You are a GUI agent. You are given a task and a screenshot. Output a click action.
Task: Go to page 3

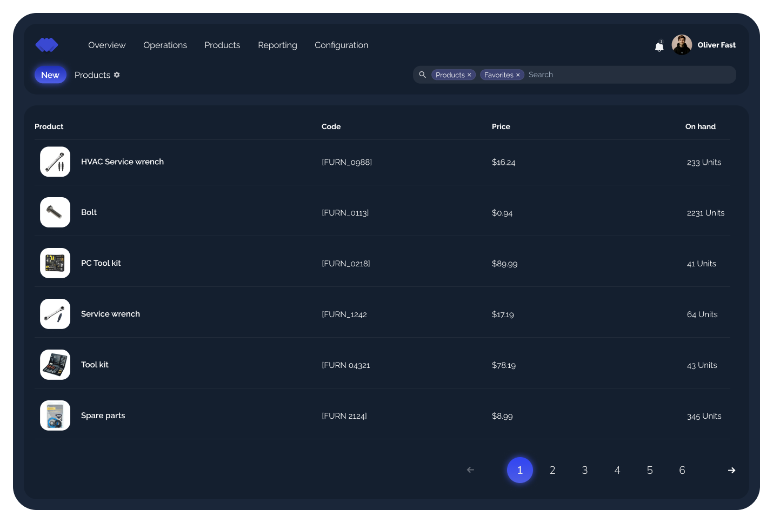(585, 470)
